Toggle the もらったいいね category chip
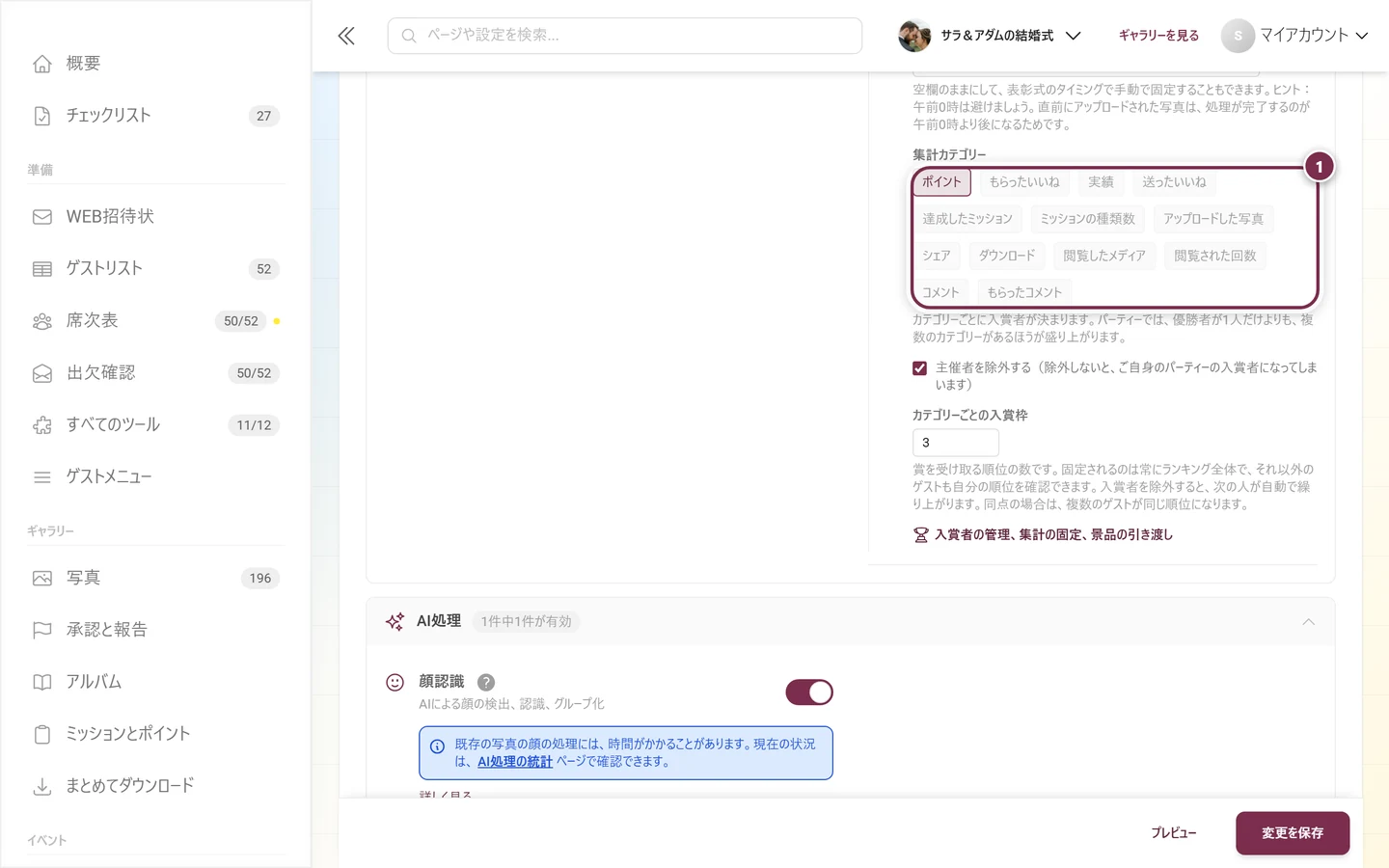This screenshot has width=1389, height=868. coord(1024,182)
